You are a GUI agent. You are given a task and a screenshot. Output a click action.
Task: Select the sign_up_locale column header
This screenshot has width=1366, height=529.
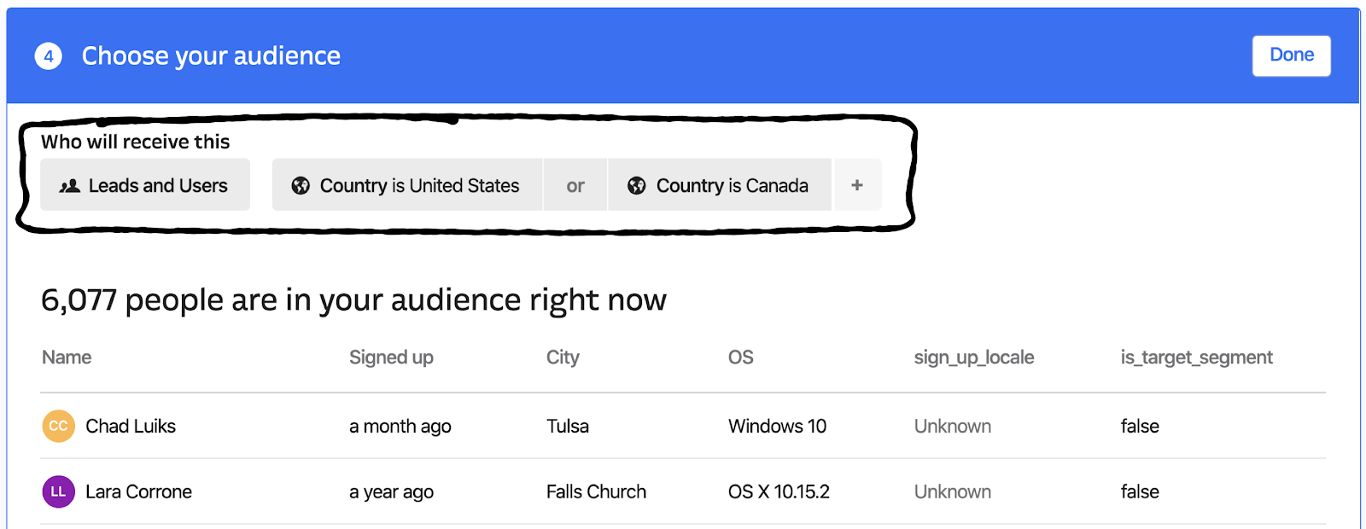click(974, 358)
